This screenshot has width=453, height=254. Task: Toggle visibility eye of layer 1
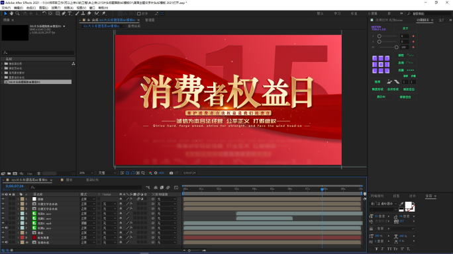[3, 199]
